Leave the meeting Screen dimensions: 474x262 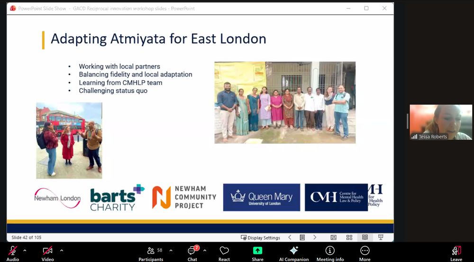(456, 253)
